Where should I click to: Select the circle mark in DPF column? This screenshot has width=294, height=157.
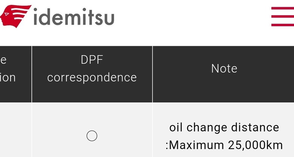pyautogui.click(x=92, y=136)
